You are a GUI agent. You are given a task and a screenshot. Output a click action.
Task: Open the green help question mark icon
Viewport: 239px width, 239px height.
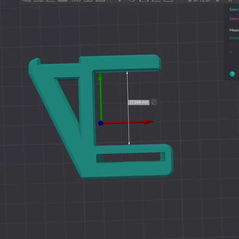point(232,74)
